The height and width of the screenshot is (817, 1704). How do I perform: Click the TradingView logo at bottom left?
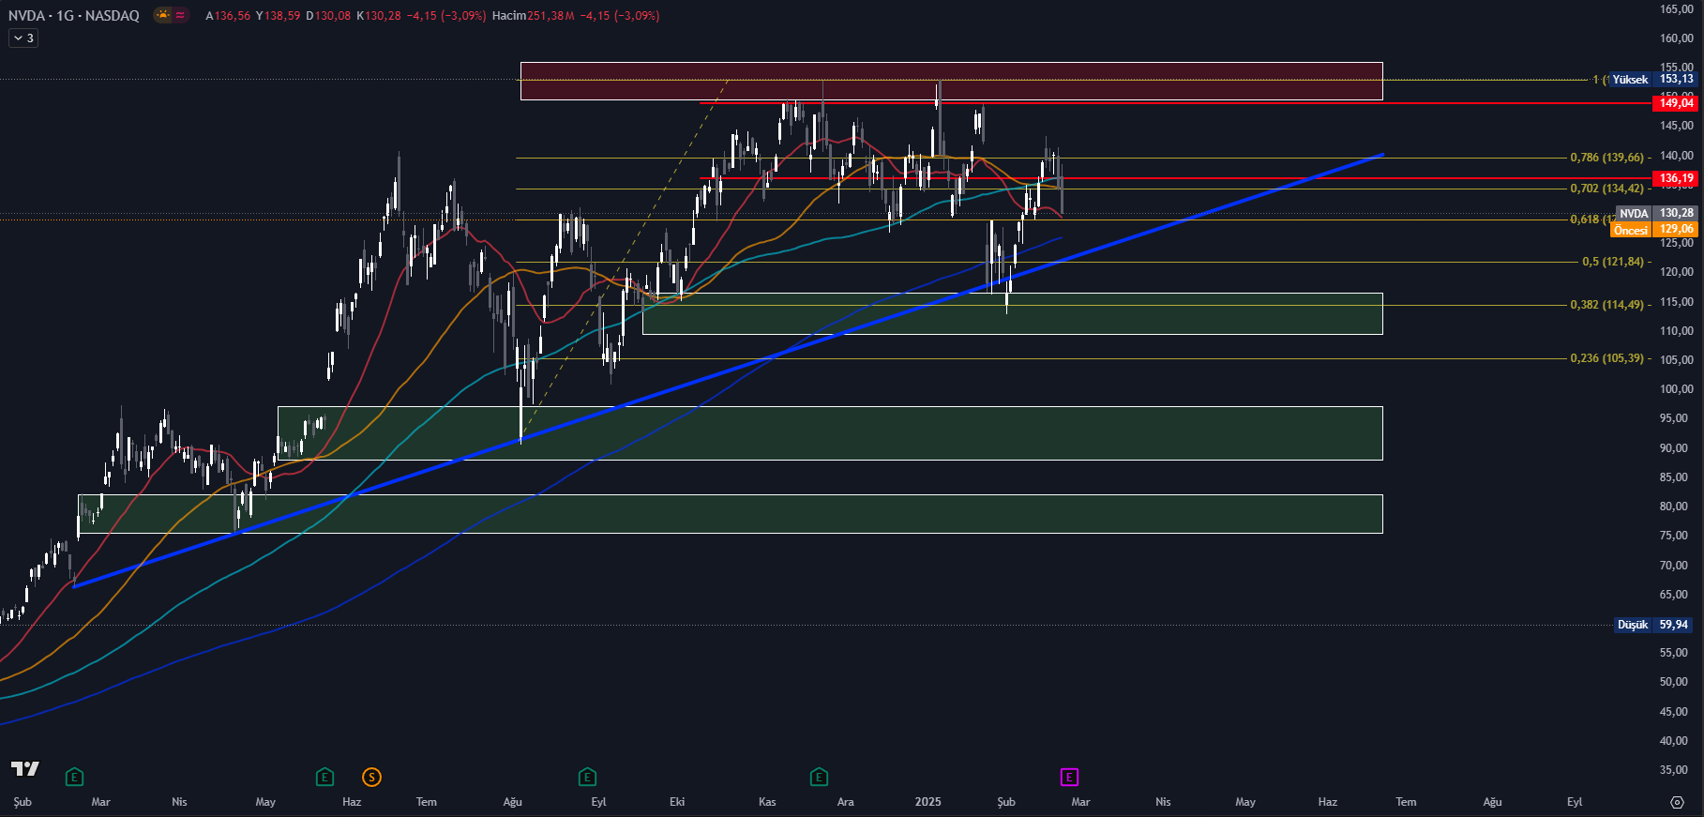point(25,769)
